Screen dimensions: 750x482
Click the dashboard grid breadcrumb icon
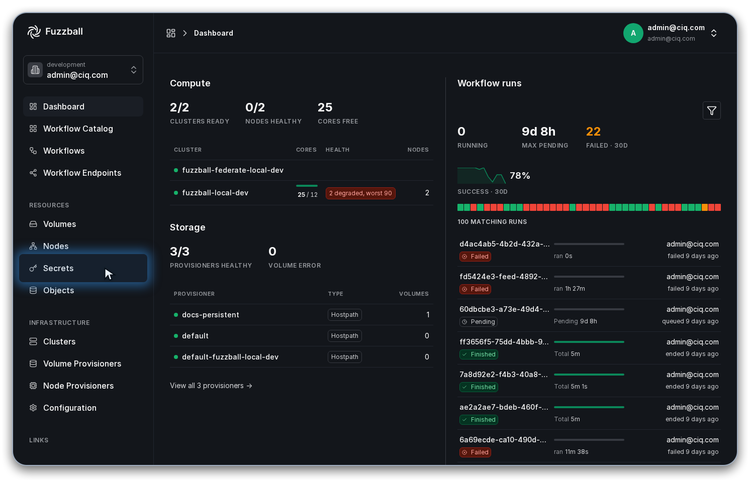(x=171, y=33)
